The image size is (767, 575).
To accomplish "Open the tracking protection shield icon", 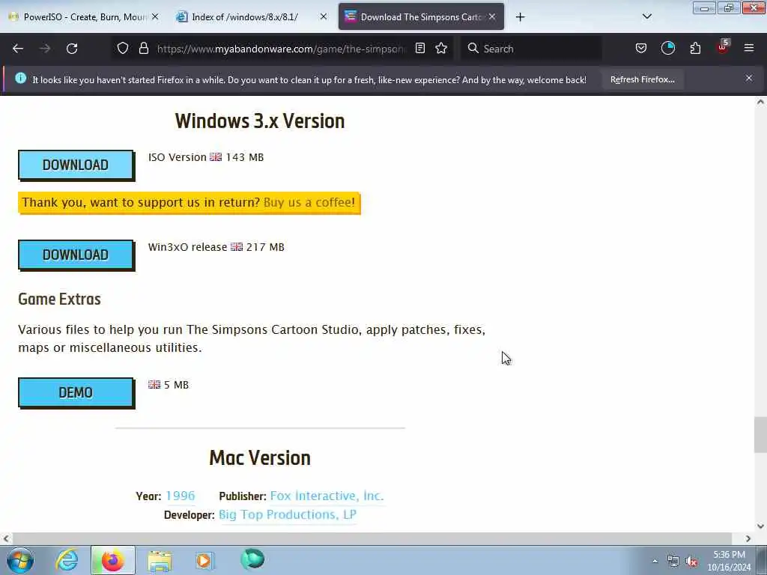I will click(x=123, y=49).
